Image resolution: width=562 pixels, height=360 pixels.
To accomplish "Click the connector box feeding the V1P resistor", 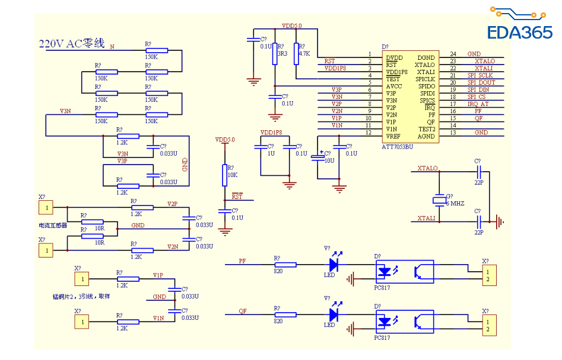I will 82,279.
